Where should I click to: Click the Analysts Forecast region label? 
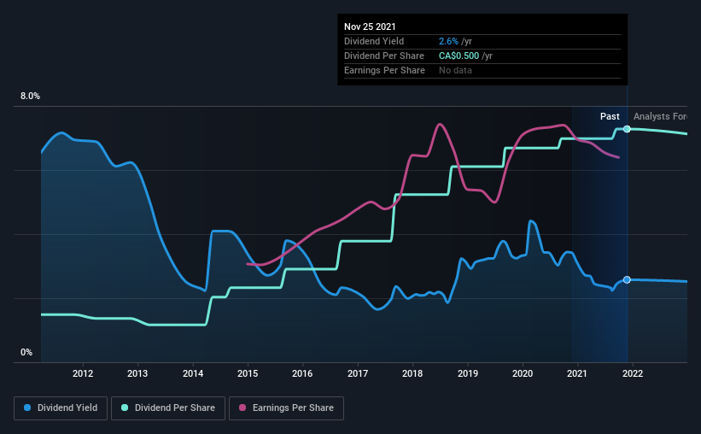660,116
